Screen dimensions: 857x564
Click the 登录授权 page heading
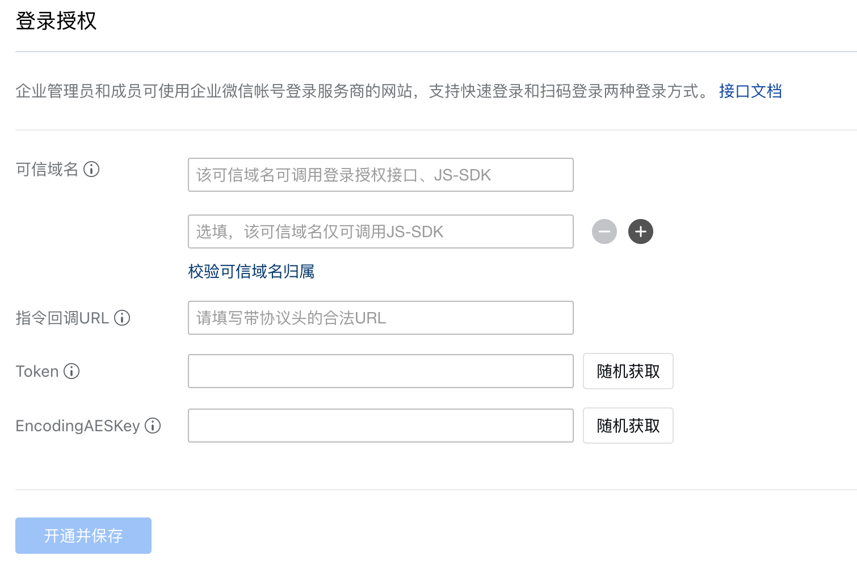[56, 21]
